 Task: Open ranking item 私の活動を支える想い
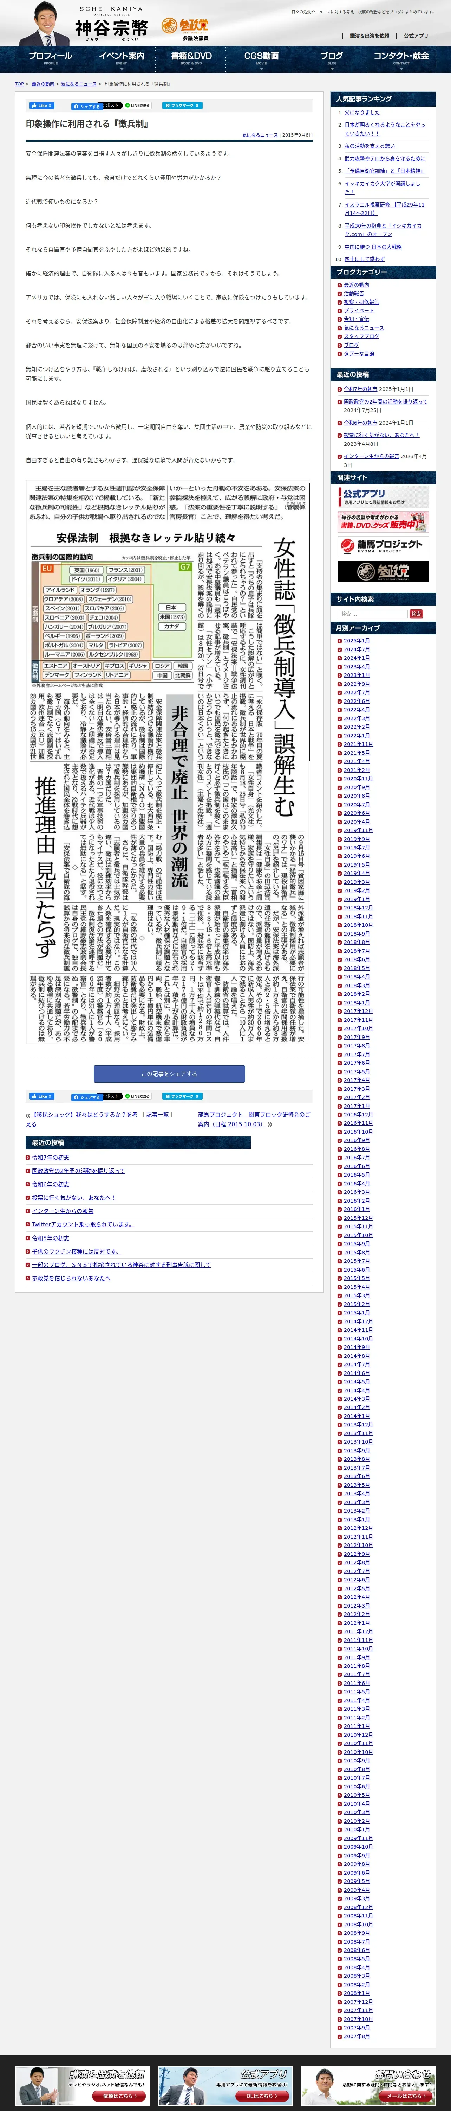tap(369, 146)
